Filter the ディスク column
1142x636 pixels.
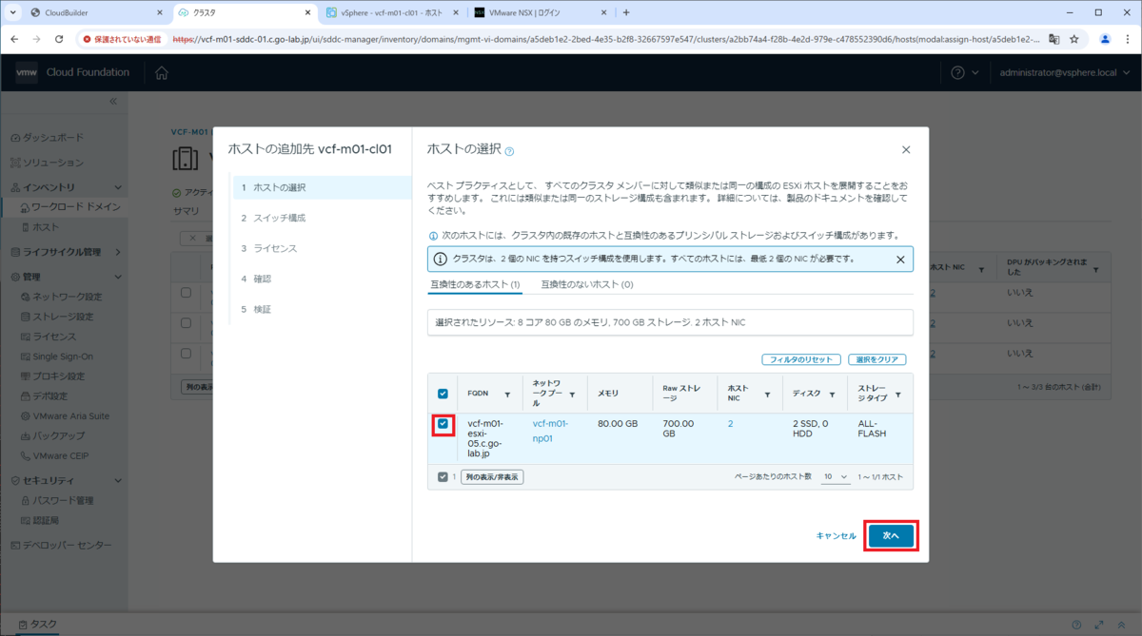pyautogui.click(x=833, y=394)
